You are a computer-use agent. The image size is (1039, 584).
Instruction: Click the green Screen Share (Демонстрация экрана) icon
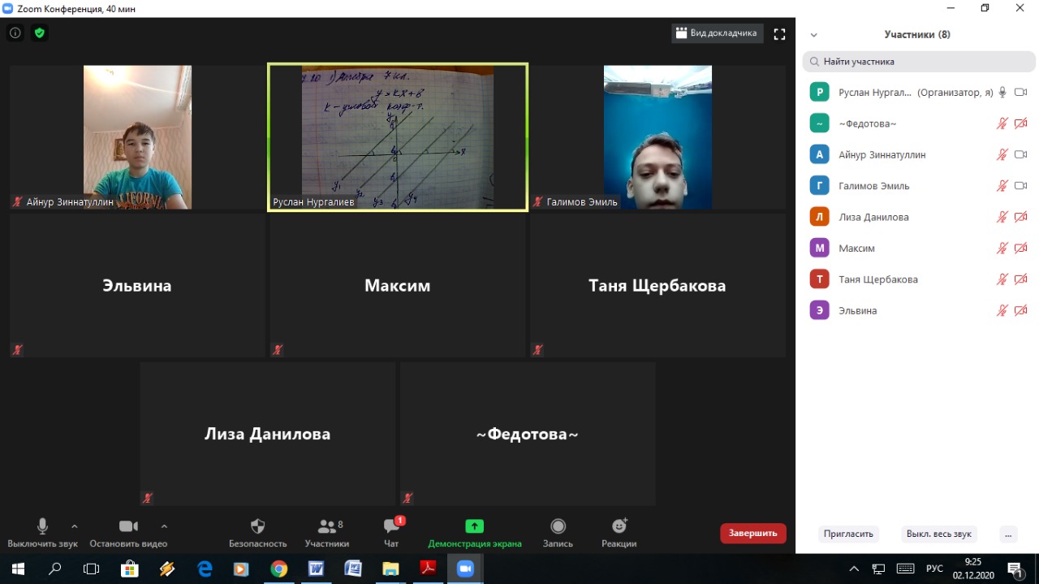[475, 526]
